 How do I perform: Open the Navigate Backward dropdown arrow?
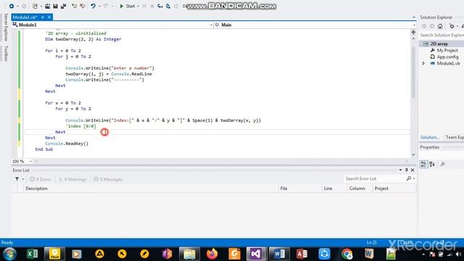tap(17, 7)
